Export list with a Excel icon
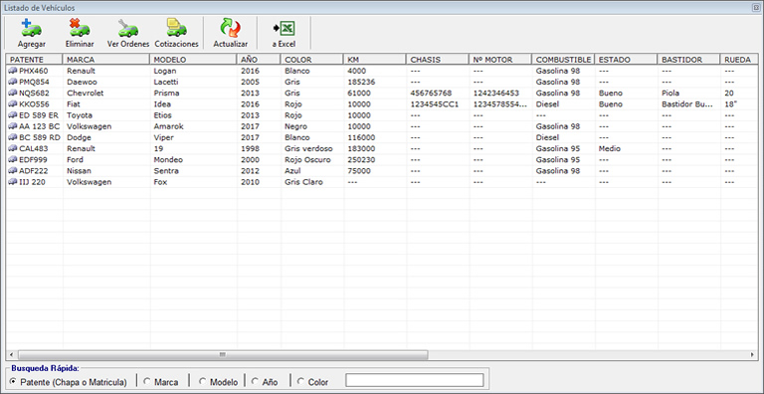Viewport: 764px width, 394px height. [284, 29]
